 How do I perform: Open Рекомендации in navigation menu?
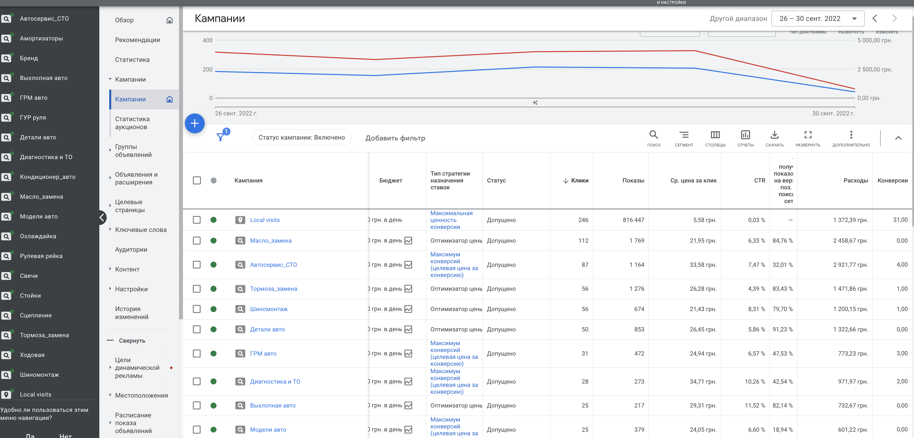pos(137,40)
